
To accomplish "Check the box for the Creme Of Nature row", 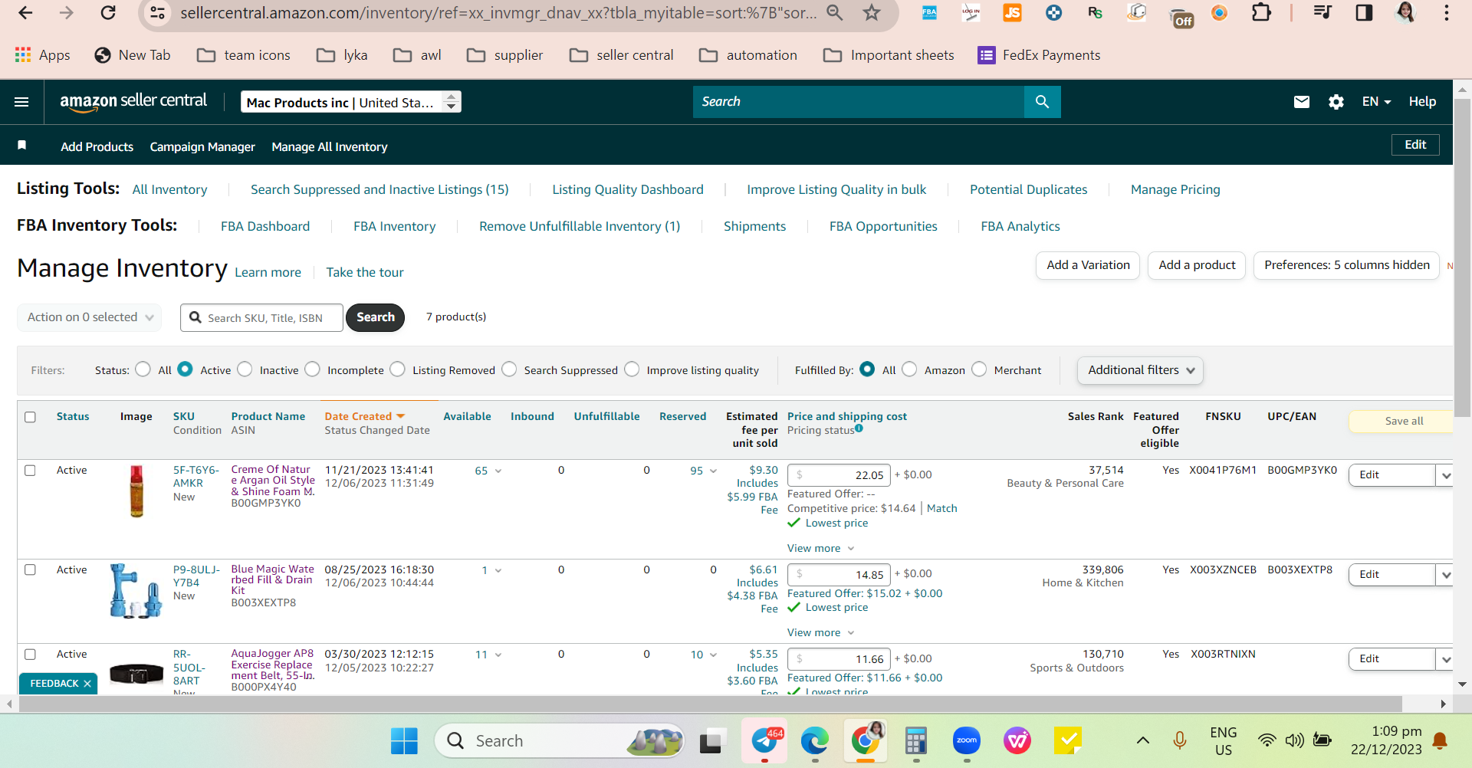I will tap(31, 471).
